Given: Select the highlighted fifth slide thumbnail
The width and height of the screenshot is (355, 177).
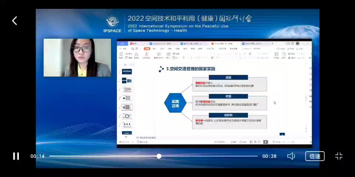Looking at the screenshot, I should (127, 107).
